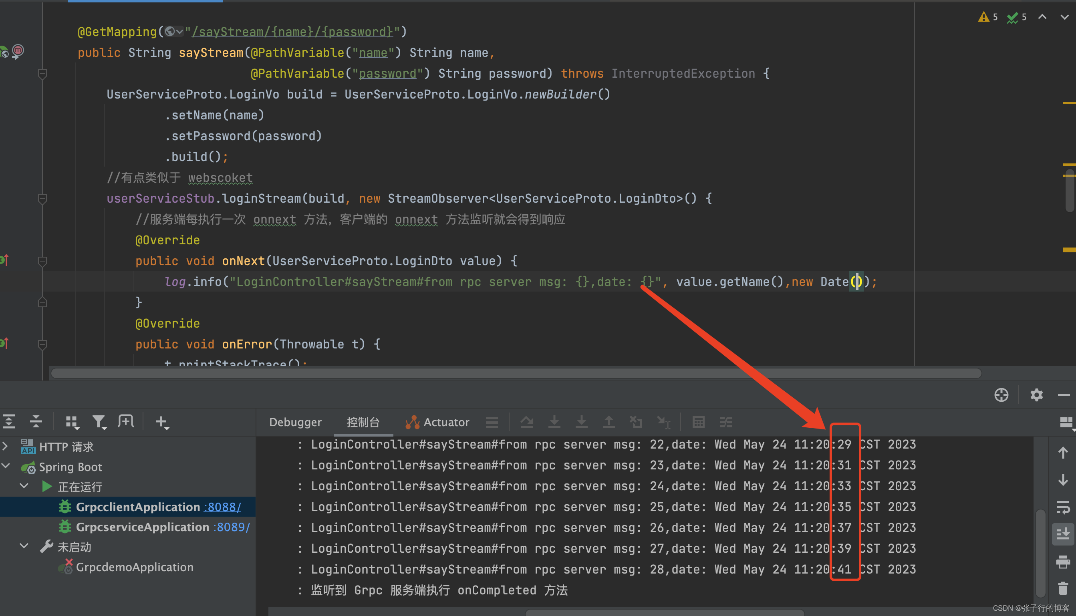1076x616 pixels.
Task: Click the onCompleted console log line
Action: (x=439, y=590)
